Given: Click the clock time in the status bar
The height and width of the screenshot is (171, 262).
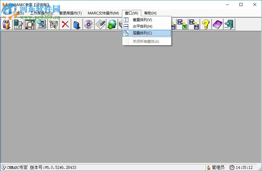Looking at the screenshot, I should point(244,167).
